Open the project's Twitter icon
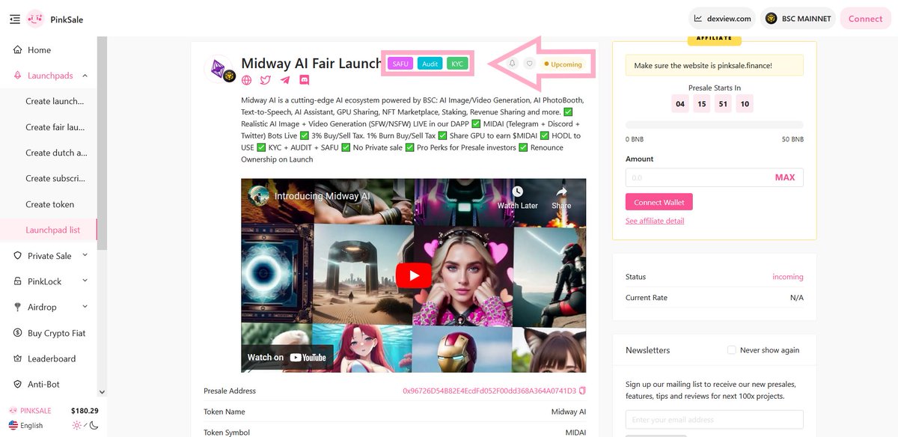This screenshot has width=898, height=437. [266, 79]
